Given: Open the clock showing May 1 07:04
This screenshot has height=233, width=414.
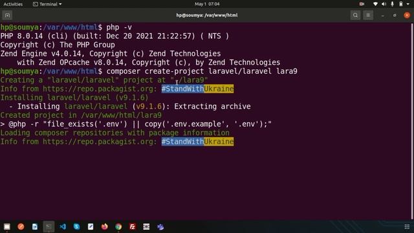Looking at the screenshot, I should pyautogui.click(x=207, y=4).
